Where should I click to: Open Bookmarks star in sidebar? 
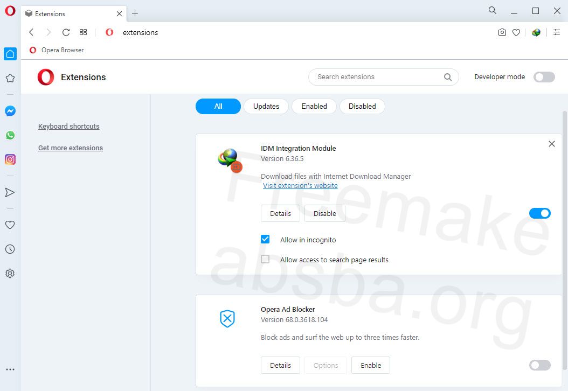[10, 78]
